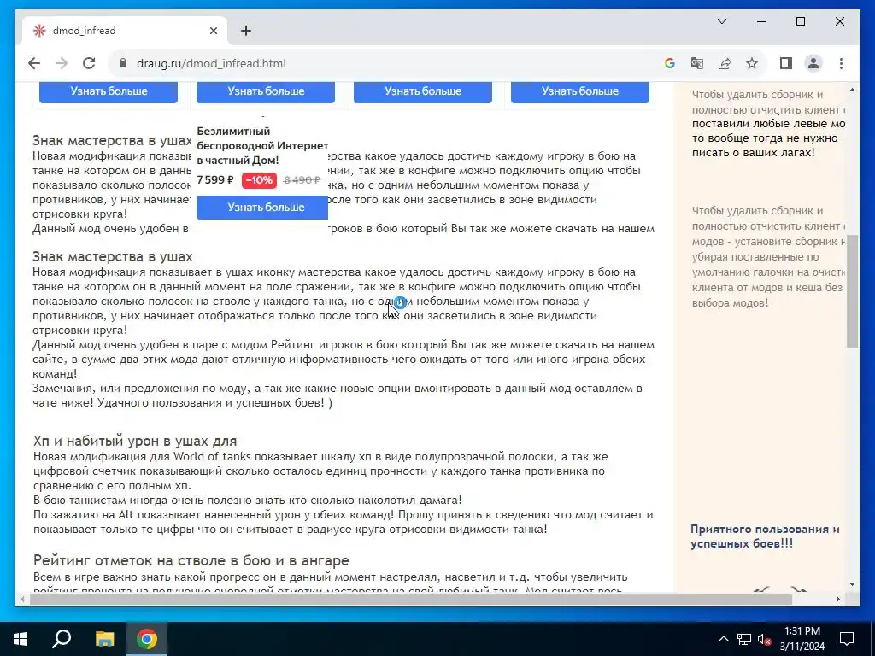
Task: Click fourth 'Узнать больше' top-row ad button
Action: point(580,91)
